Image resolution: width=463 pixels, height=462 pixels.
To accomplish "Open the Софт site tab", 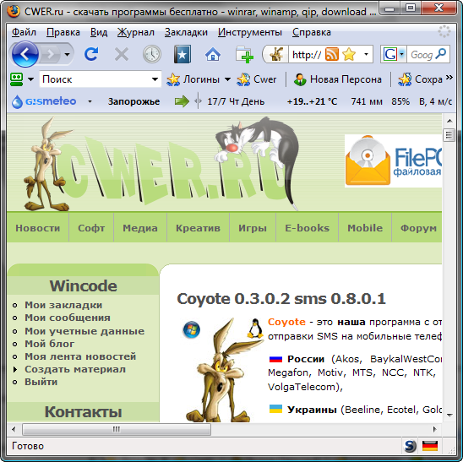I will pyautogui.click(x=91, y=228).
